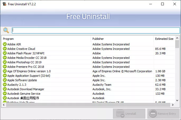Click the vertical scrollbar down arrow
181x120 pixels.
tap(177, 100)
